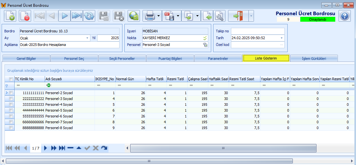Open the Parametreler tab

click(x=218, y=59)
